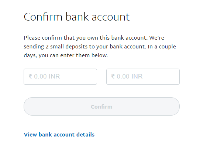Focus the right ₹ 0.00 INR box
Image resolution: width=224 pixels, height=142 pixels.
tap(143, 77)
